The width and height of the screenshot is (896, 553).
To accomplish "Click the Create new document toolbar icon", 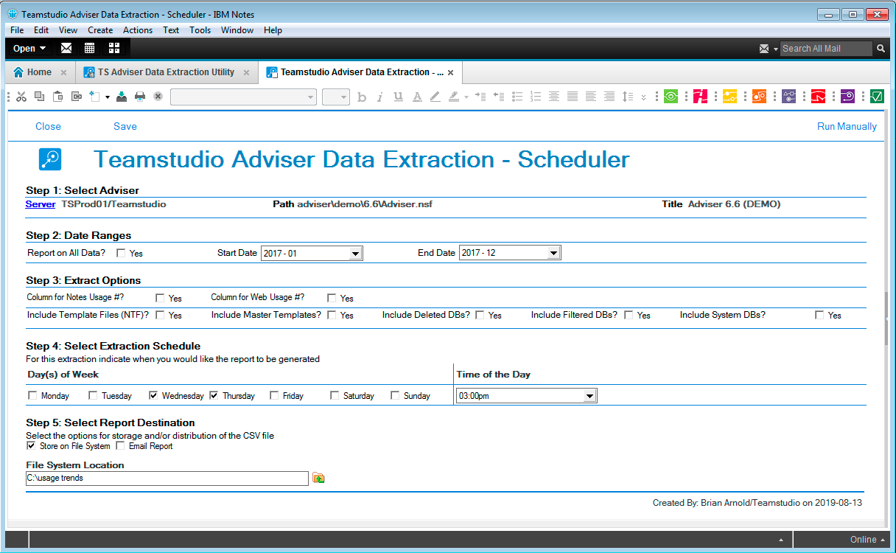I will click(94, 97).
